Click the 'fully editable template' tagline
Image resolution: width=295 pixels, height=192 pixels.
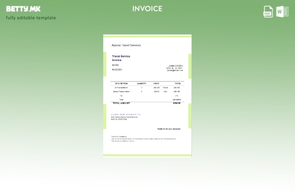tap(31, 18)
